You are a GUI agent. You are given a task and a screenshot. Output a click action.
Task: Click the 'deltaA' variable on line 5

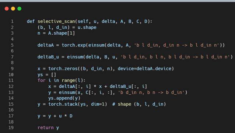46,45
